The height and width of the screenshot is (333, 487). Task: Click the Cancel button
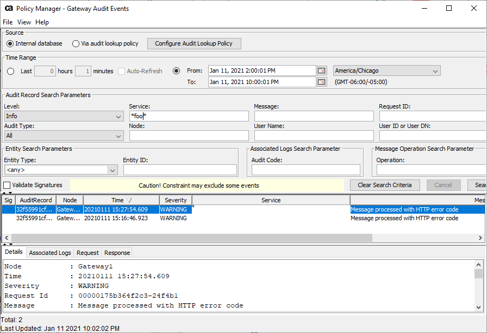(x=443, y=185)
